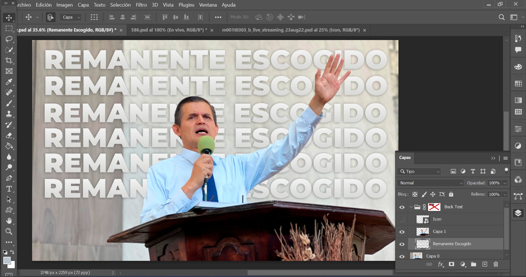
Task: Open the Relleno slider dropdown
Action: [x=505, y=195]
